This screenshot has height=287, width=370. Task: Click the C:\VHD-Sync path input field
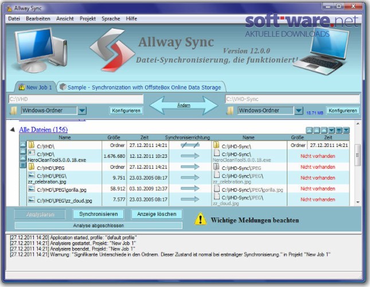(x=293, y=99)
